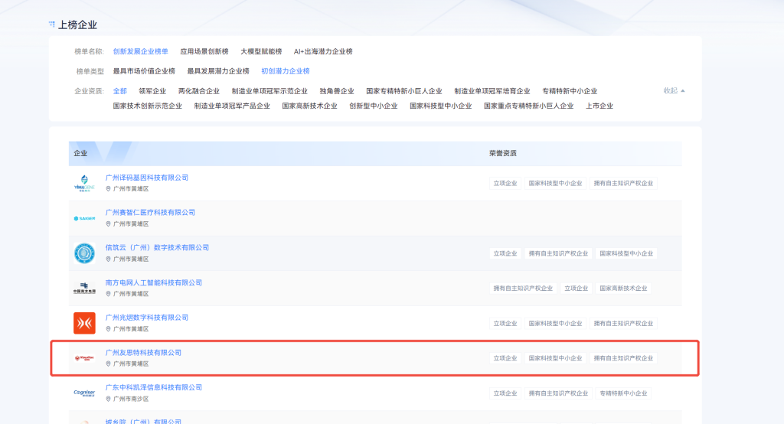Filter by 制造业单项冠军示范企业

tap(269, 91)
